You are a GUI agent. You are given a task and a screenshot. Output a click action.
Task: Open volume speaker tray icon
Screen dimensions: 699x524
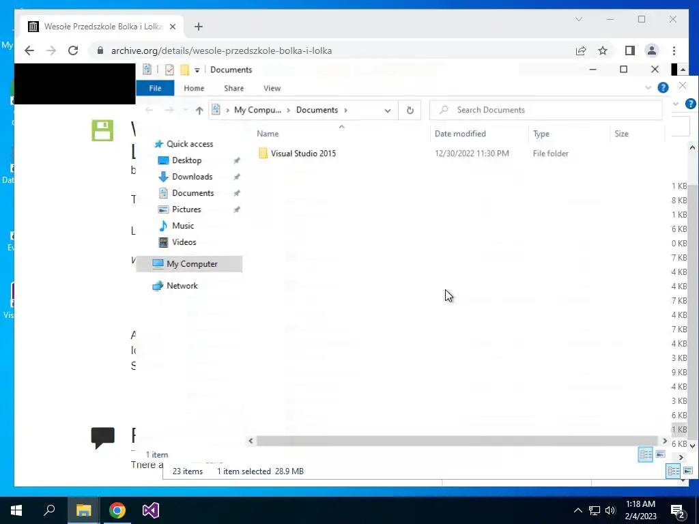point(610,510)
